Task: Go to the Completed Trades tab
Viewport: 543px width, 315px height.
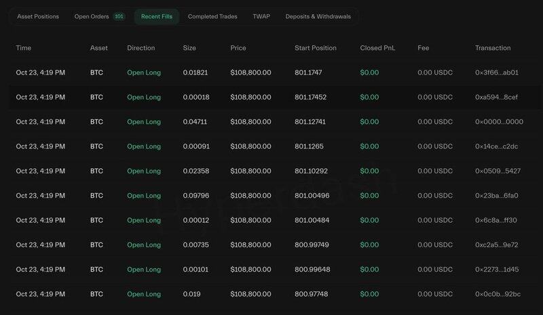Action: click(212, 16)
